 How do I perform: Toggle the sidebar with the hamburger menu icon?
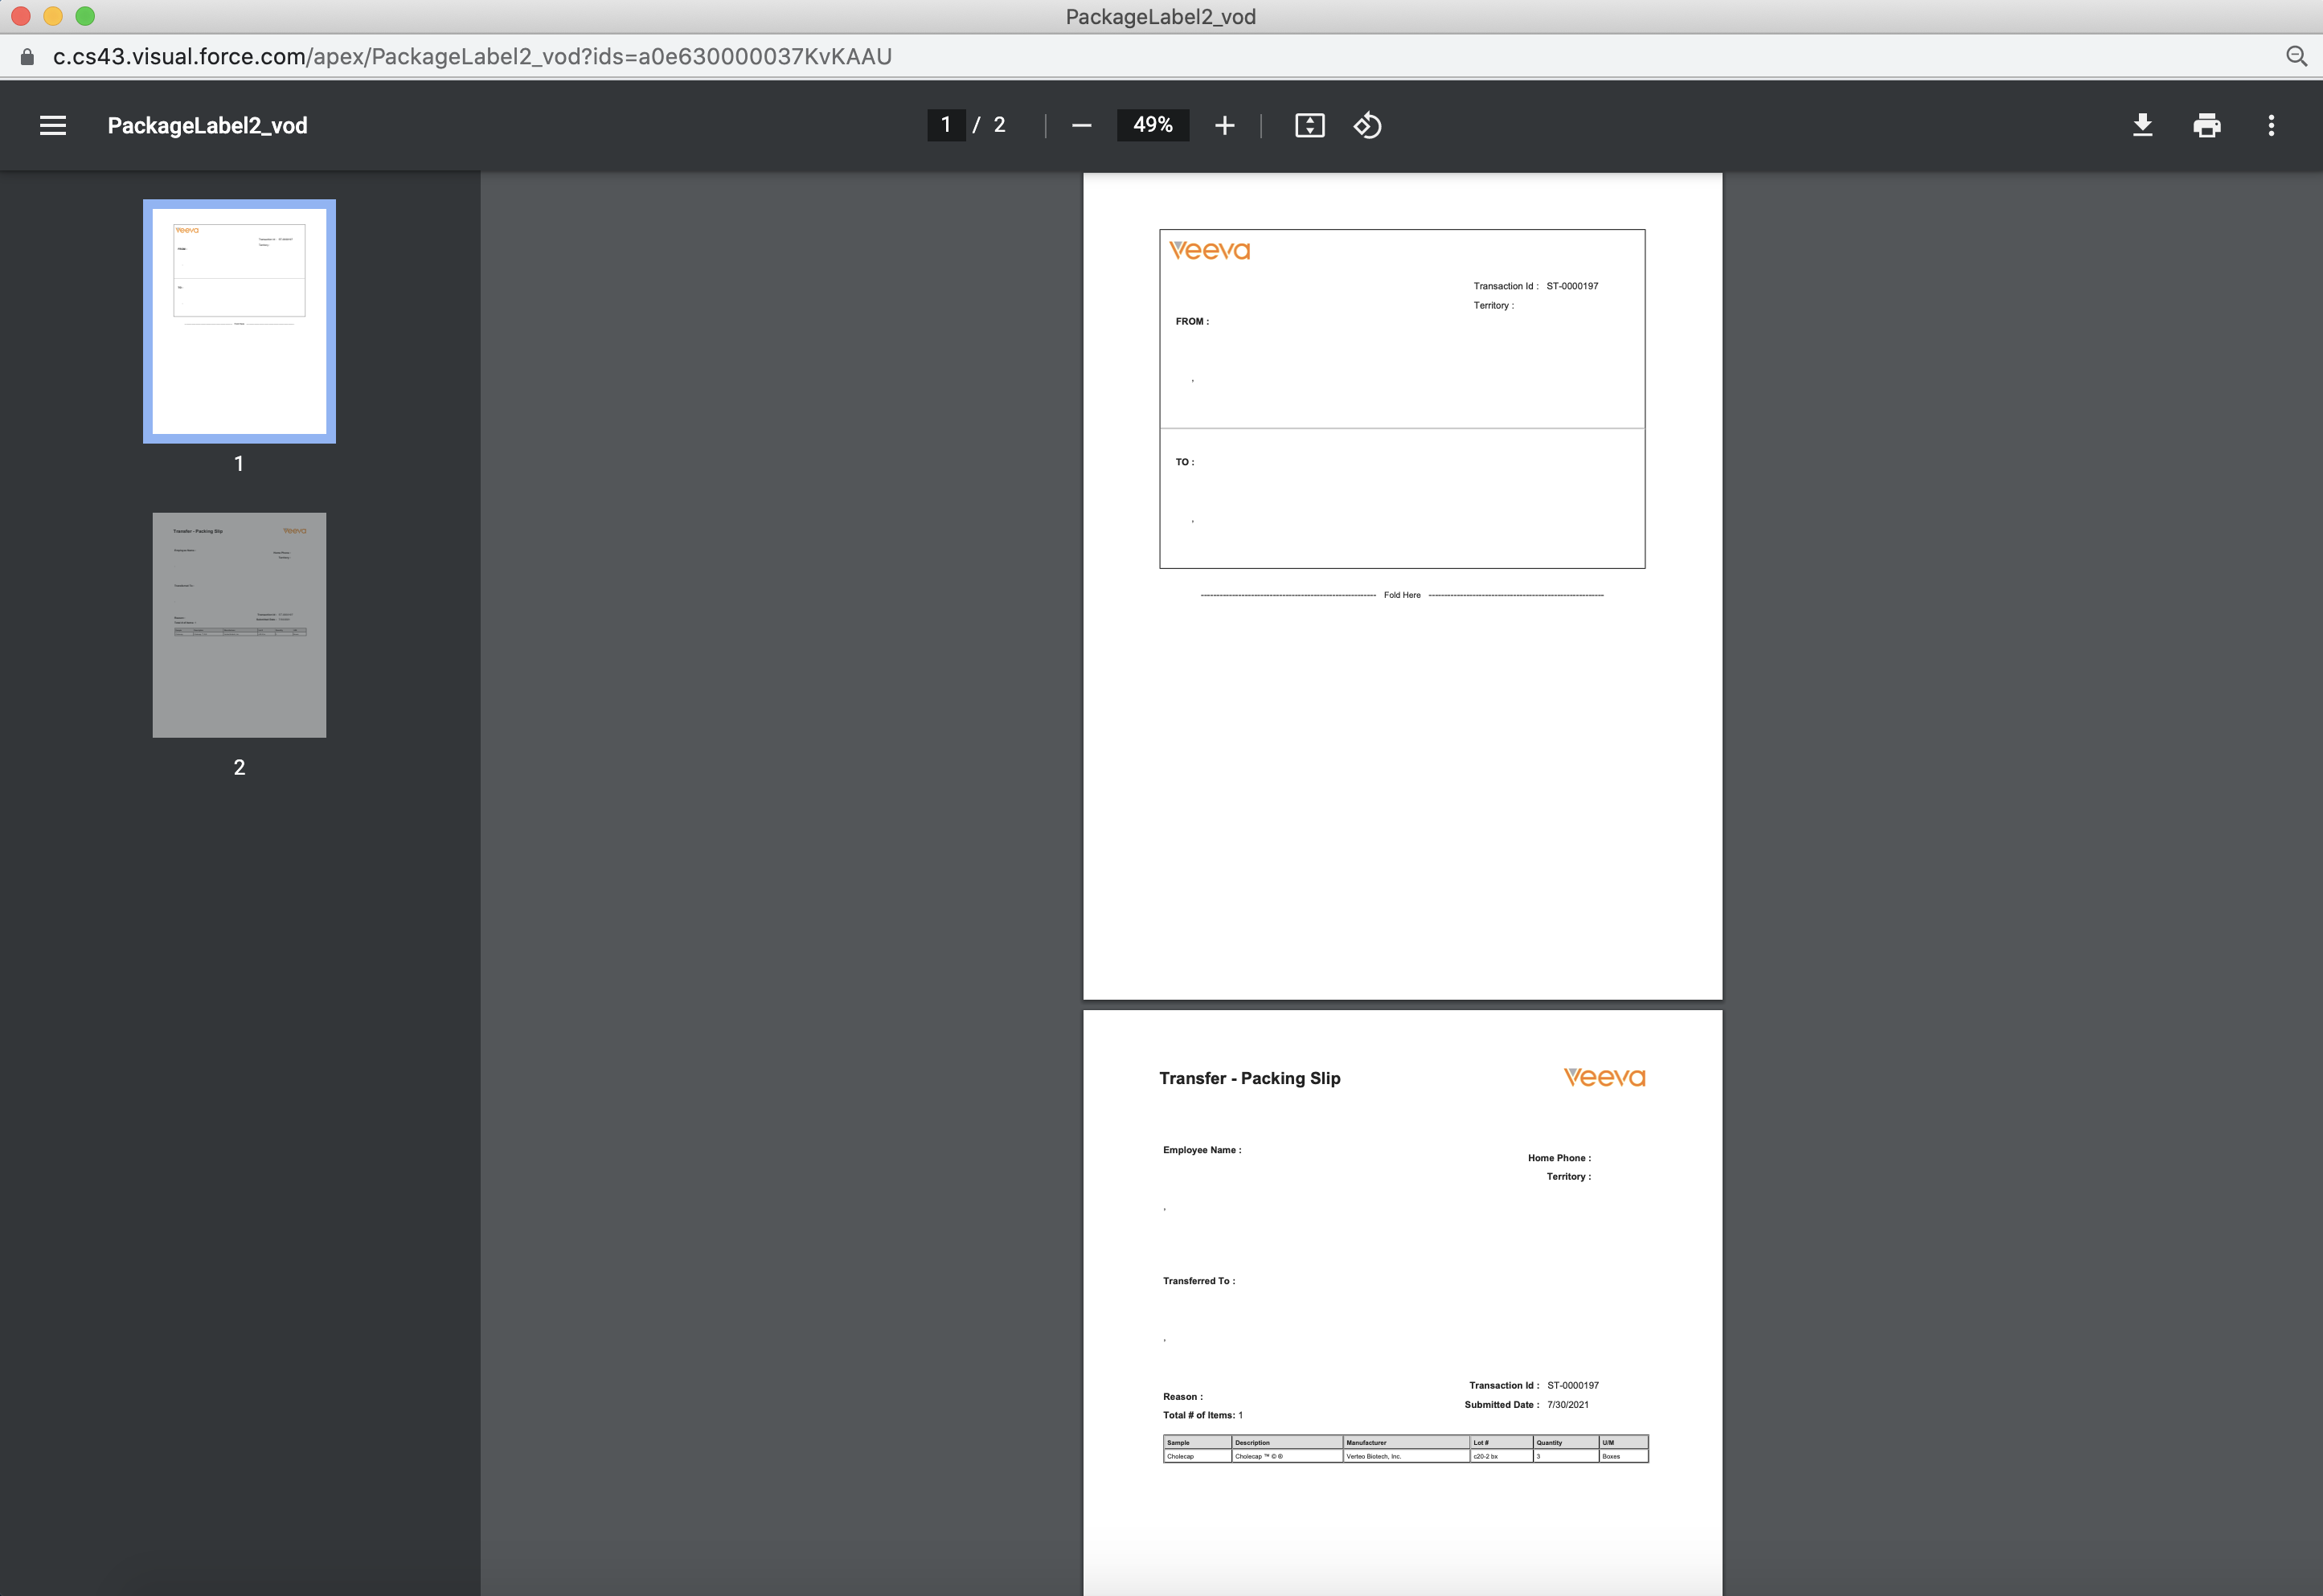click(x=53, y=125)
